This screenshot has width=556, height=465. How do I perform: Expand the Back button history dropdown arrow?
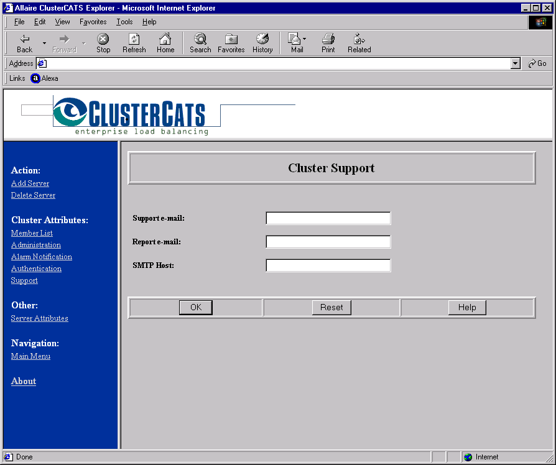(x=44, y=44)
